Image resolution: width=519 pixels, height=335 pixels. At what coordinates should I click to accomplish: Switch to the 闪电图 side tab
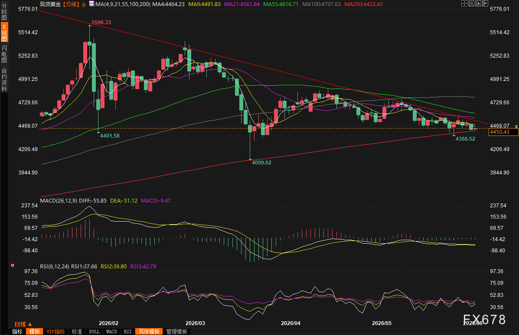(4, 54)
